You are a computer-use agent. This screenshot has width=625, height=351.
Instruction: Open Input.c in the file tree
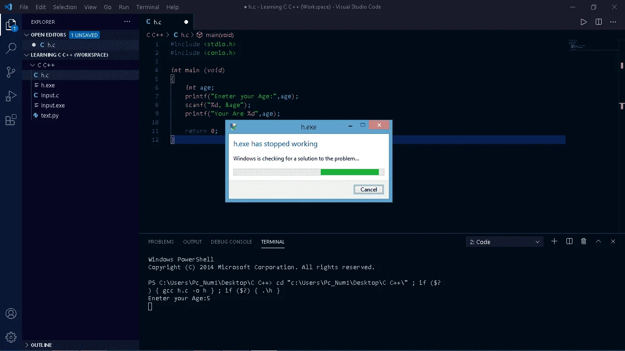tap(81, 95)
